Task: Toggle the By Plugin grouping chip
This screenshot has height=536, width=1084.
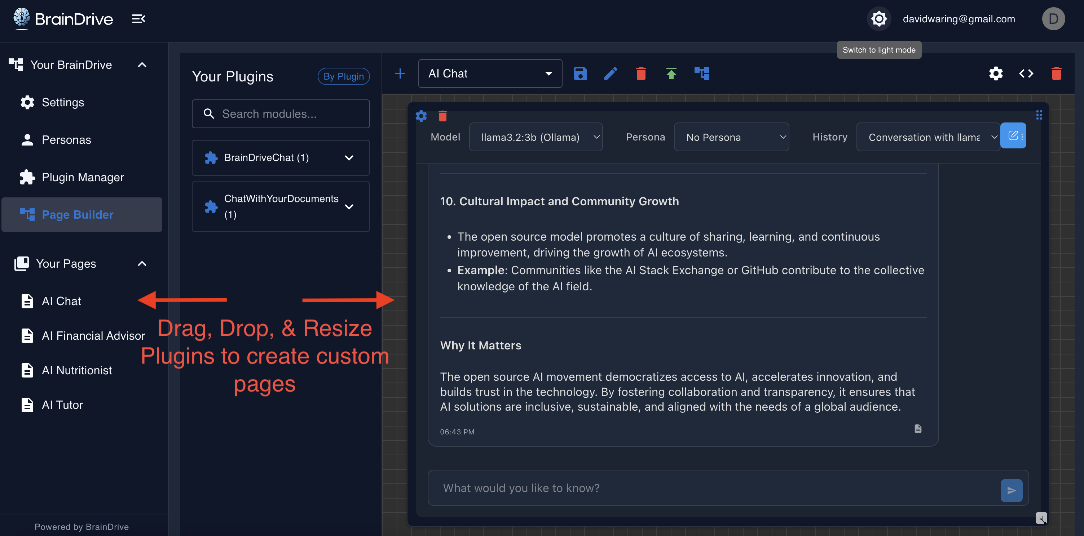Action: [343, 76]
